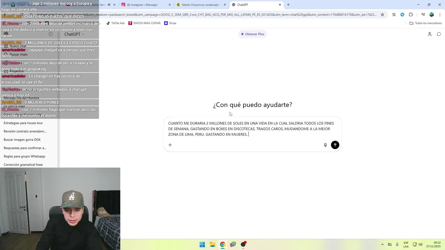Image resolution: width=445 pixels, height=250 pixels.
Task: Open the pink chat app taskbar icon
Action: tap(233, 244)
